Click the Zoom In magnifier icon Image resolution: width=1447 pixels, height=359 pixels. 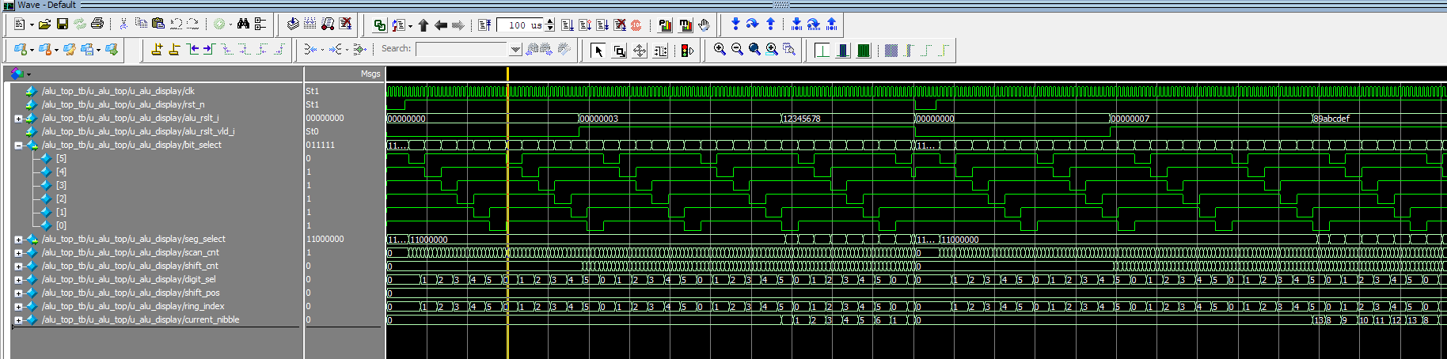click(720, 49)
